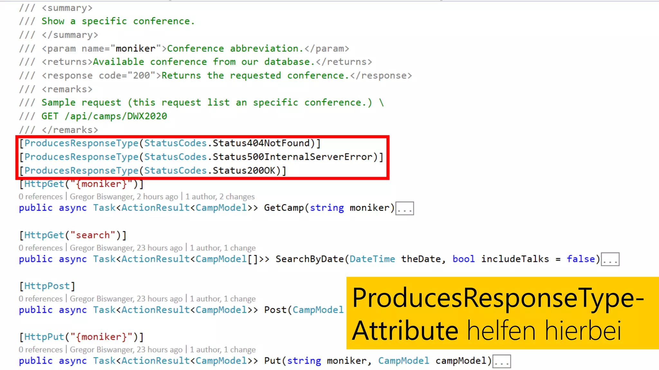Expand the collapsed Put method body

pyautogui.click(x=502, y=361)
